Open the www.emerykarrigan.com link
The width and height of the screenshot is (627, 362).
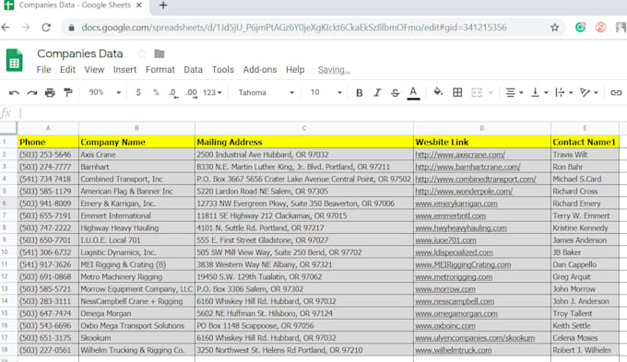pos(456,204)
